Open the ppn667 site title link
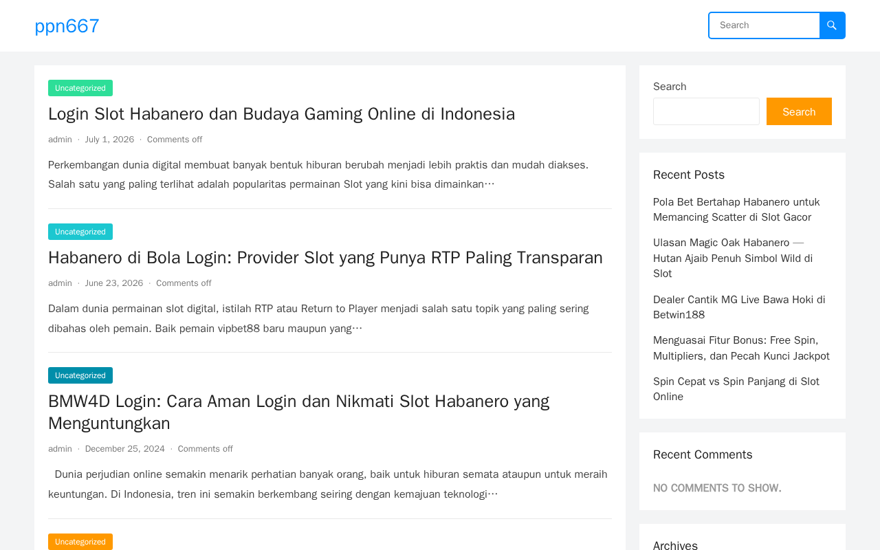The image size is (880, 550). 67,26
